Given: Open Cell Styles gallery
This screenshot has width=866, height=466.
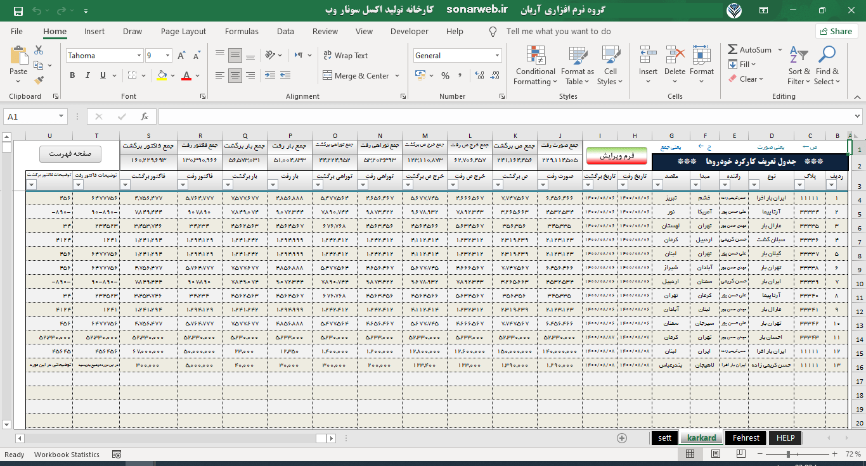Looking at the screenshot, I should click(x=611, y=66).
